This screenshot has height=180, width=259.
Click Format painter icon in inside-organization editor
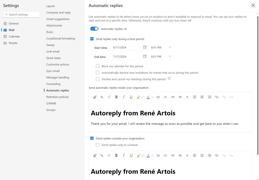[95, 97]
